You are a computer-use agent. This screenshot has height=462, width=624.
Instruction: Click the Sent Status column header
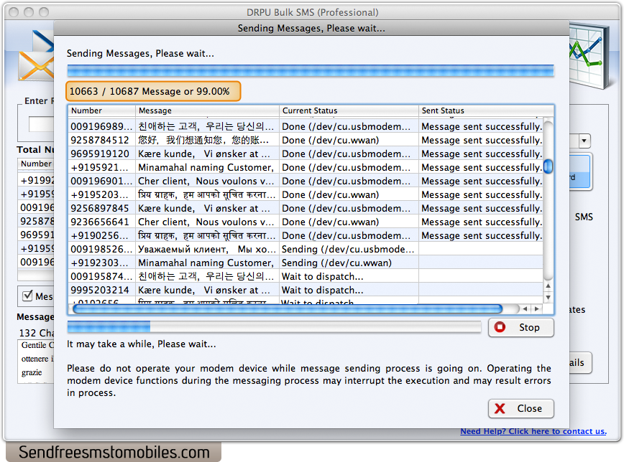point(485,110)
